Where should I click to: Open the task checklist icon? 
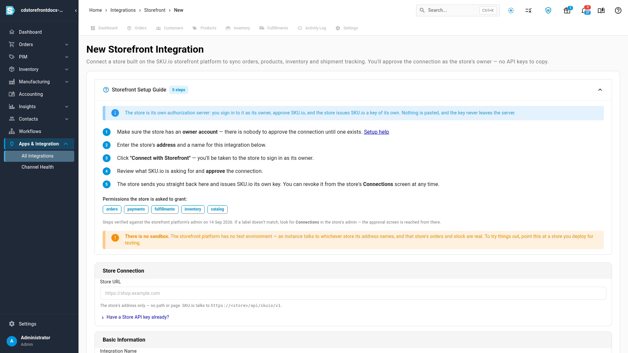(x=529, y=10)
